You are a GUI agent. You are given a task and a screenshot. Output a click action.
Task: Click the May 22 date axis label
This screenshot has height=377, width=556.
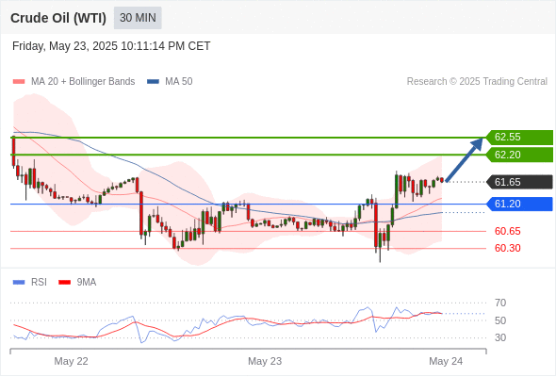pyautogui.click(x=71, y=361)
